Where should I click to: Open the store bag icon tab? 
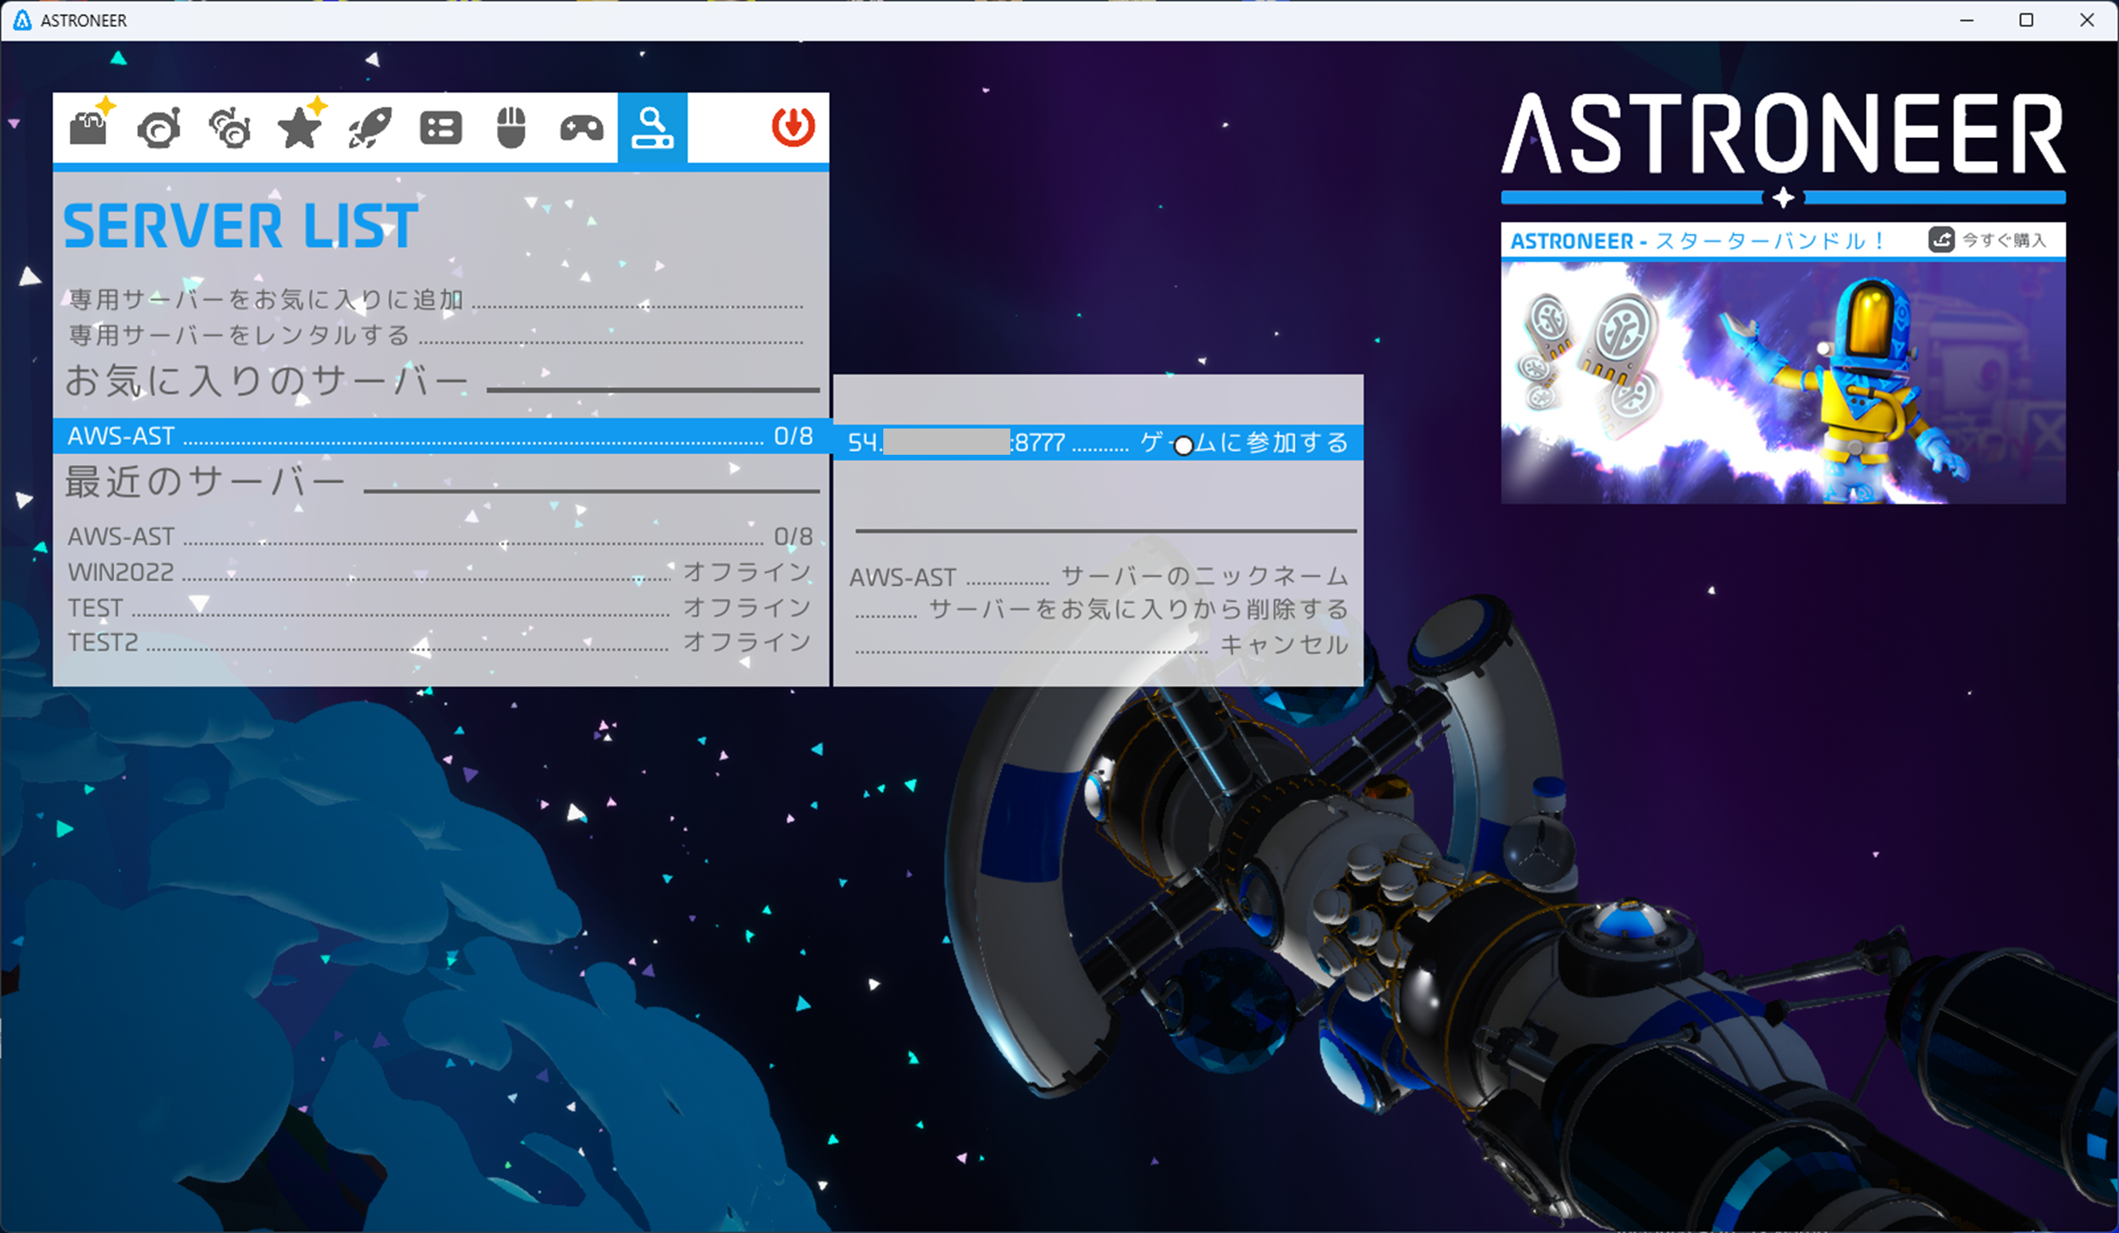point(89,128)
